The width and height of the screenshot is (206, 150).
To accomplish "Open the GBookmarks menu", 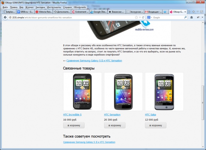I will [x=80, y=7].
